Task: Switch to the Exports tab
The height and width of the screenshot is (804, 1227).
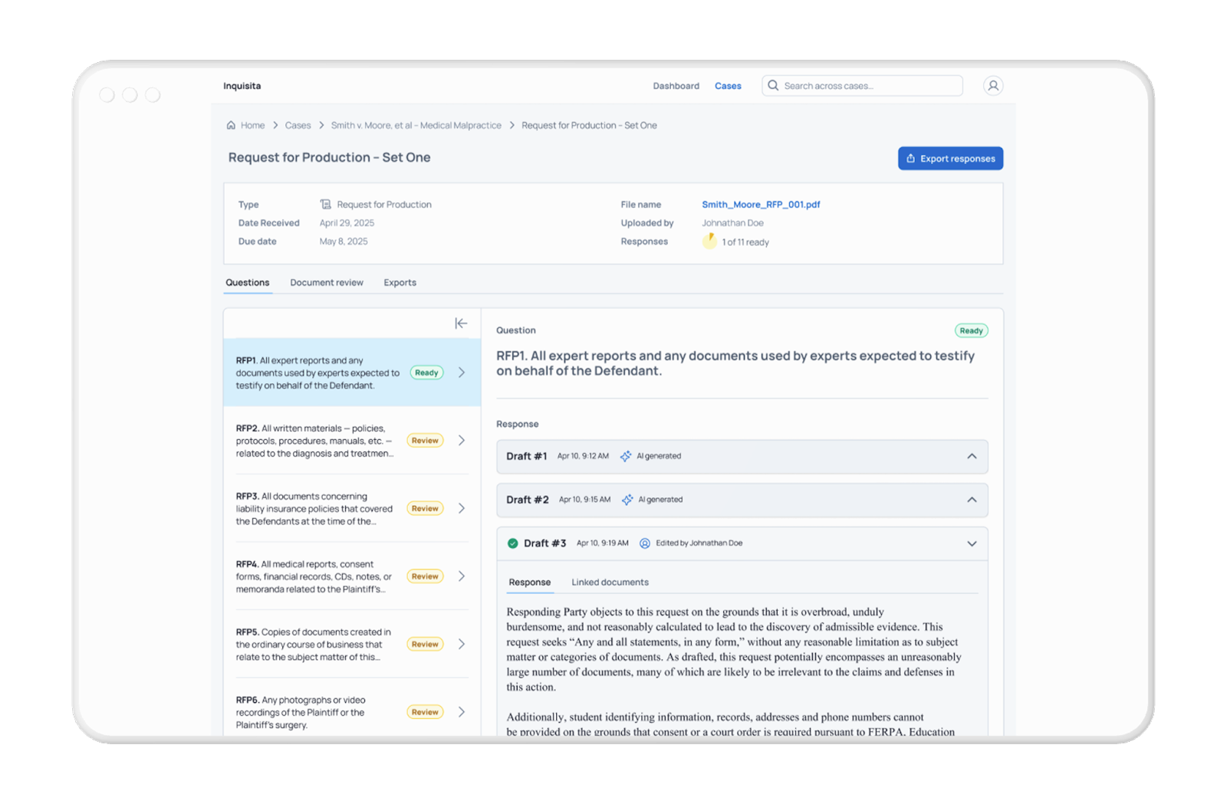Action: coord(400,283)
